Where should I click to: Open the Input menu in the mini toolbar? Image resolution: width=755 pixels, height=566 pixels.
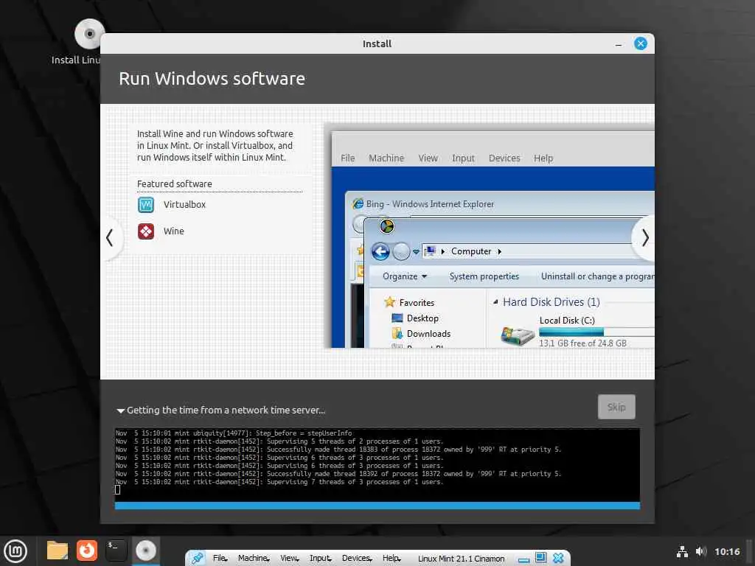tap(321, 559)
